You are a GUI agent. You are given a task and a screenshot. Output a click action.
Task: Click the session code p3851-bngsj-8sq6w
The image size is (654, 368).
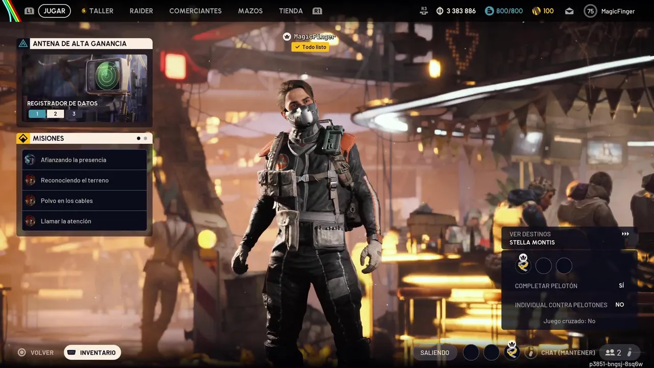click(x=616, y=364)
